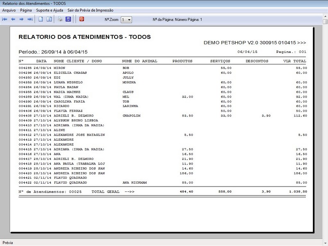Click Nº da Página: Número Página: 1 label

tap(178, 20)
